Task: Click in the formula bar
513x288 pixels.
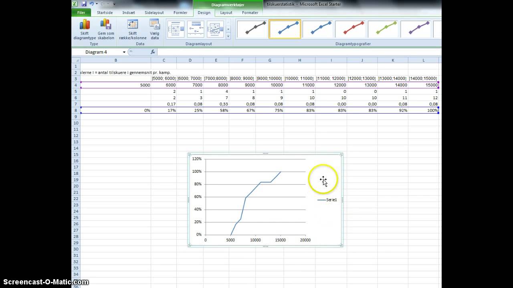Action: (x=299, y=52)
